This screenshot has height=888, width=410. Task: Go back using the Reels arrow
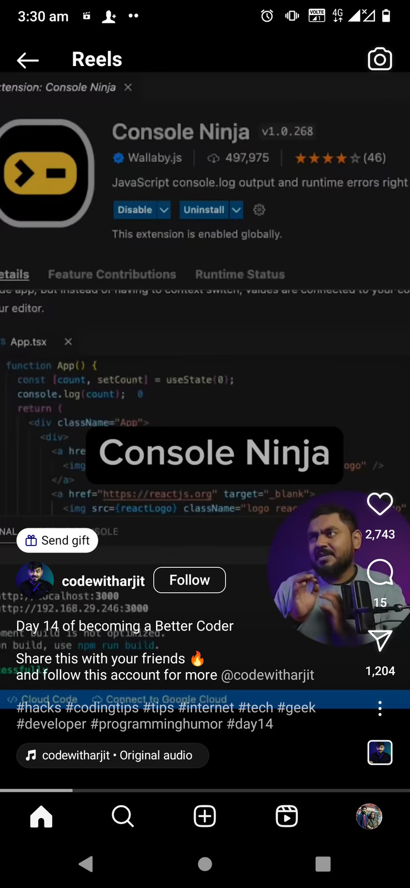pyautogui.click(x=28, y=60)
